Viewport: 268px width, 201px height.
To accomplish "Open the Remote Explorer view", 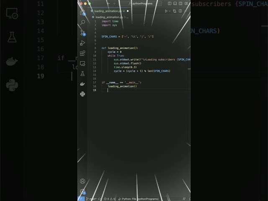I will [x=82, y=63].
